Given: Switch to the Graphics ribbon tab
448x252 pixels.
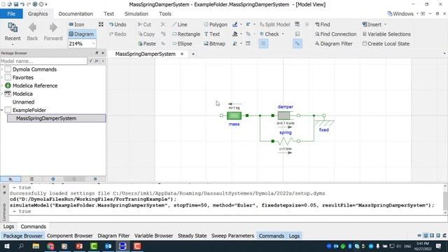Looking at the screenshot, I should pyautogui.click(x=38, y=14).
